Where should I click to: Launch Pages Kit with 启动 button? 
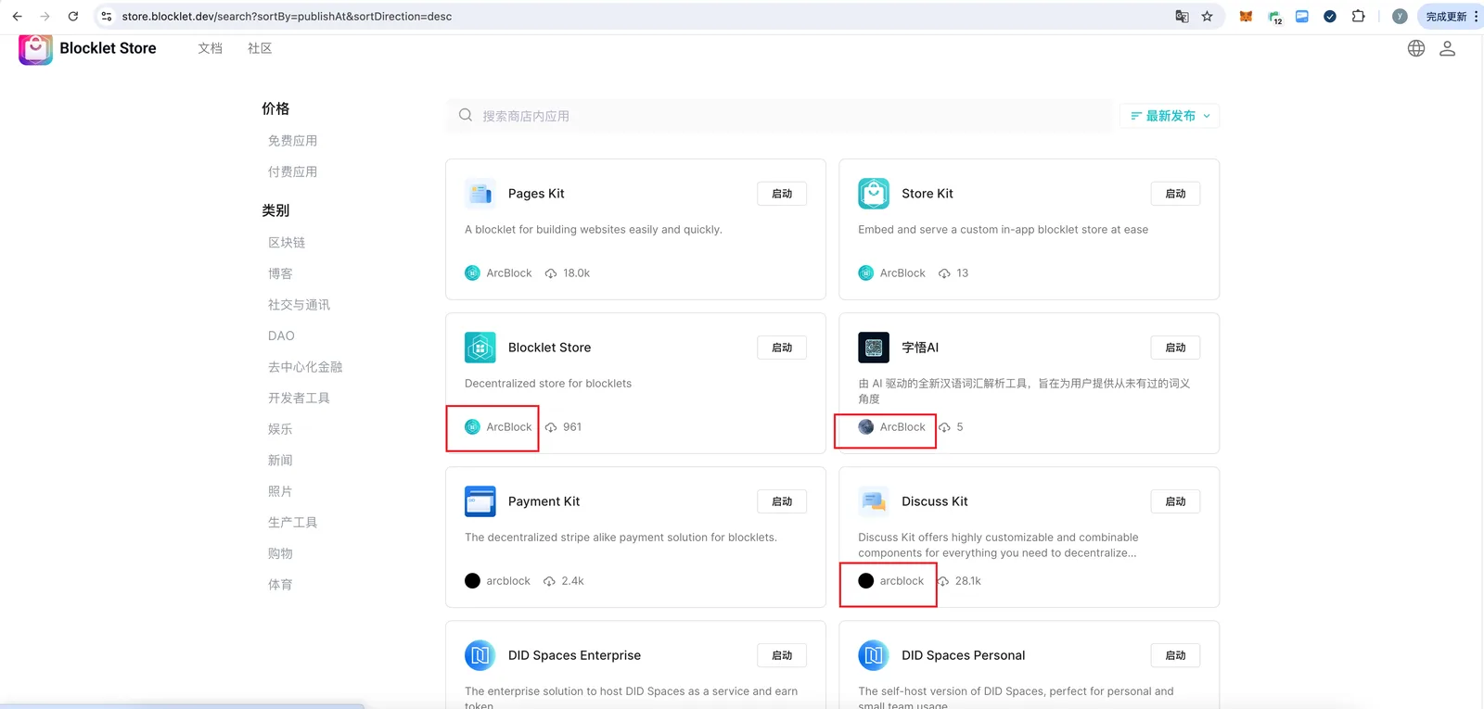point(782,194)
